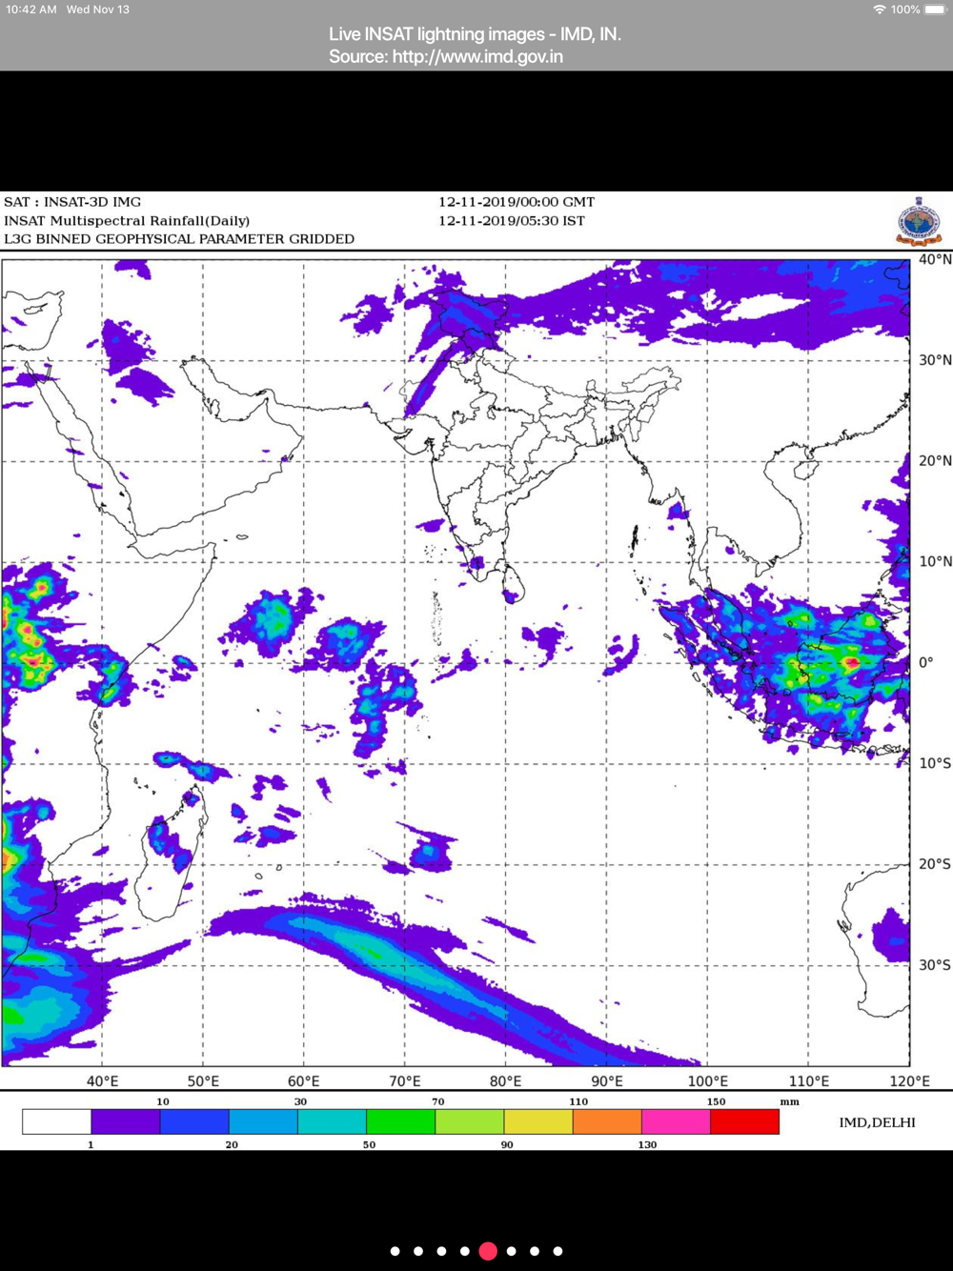Click the '30°S' latitude label
The image size is (953, 1271).
pos(935,965)
